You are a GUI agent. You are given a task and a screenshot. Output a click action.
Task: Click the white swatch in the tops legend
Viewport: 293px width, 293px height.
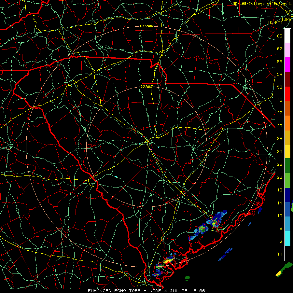[287, 36]
